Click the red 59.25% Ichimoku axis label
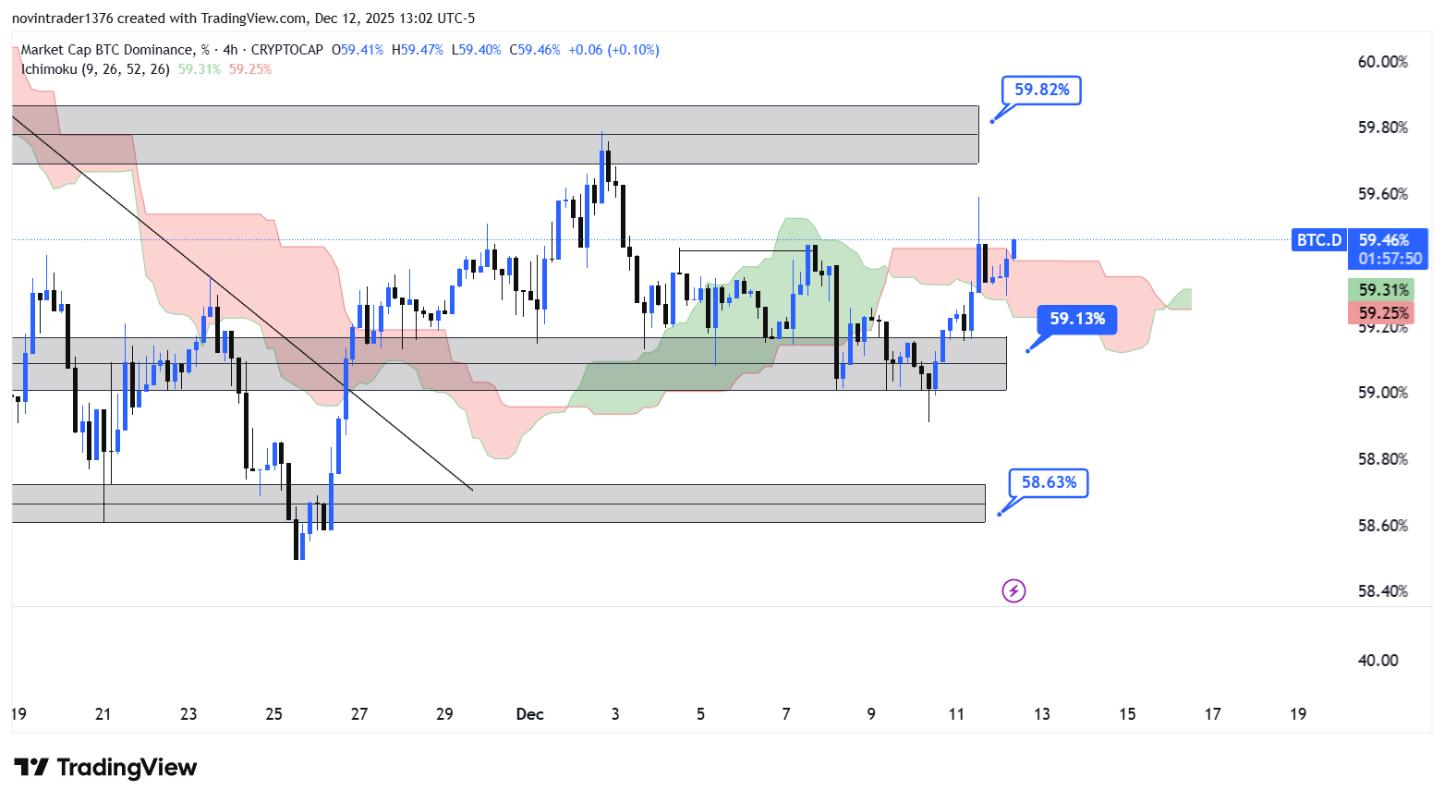 1382,313
